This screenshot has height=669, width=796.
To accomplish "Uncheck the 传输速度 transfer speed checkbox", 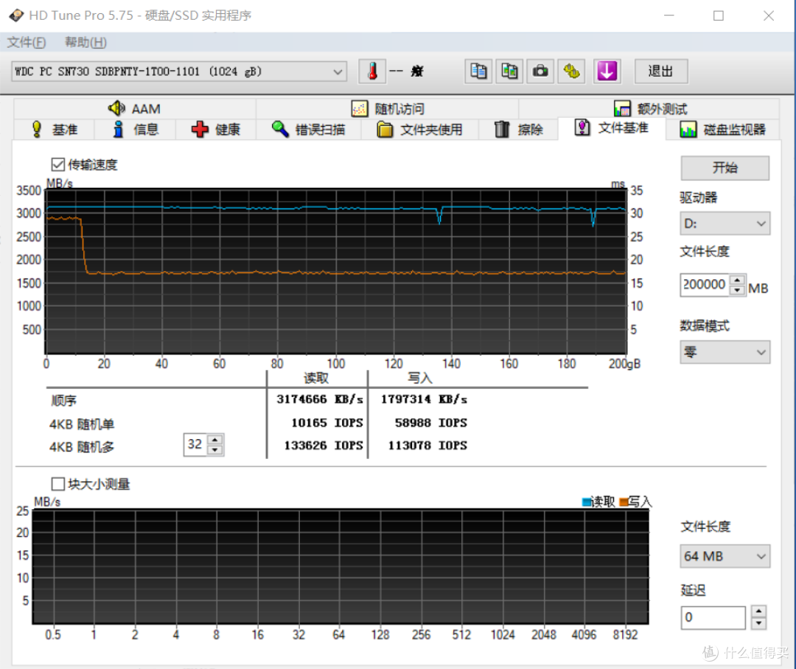I will tap(58, 164).
